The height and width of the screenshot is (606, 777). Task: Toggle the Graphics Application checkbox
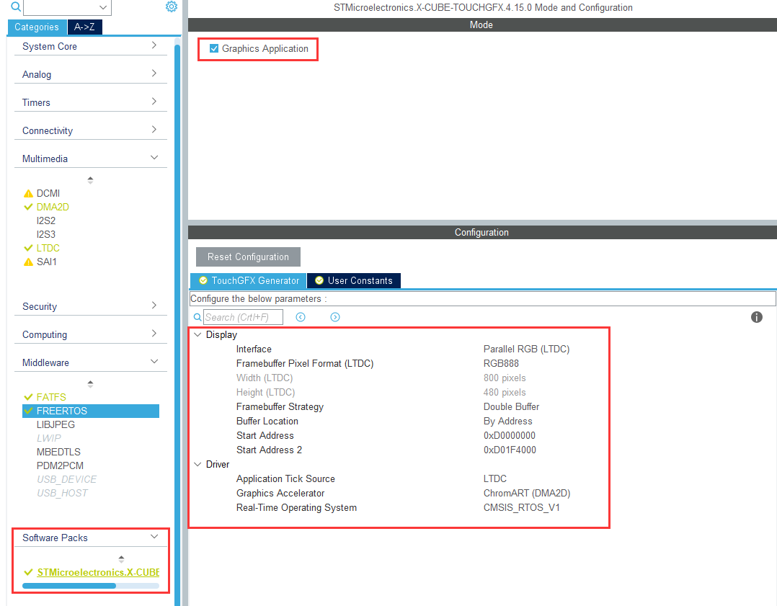(x=214, y=48)
